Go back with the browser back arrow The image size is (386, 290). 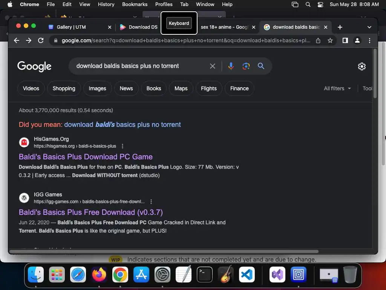pyautogui.click(x=17, y=40)
